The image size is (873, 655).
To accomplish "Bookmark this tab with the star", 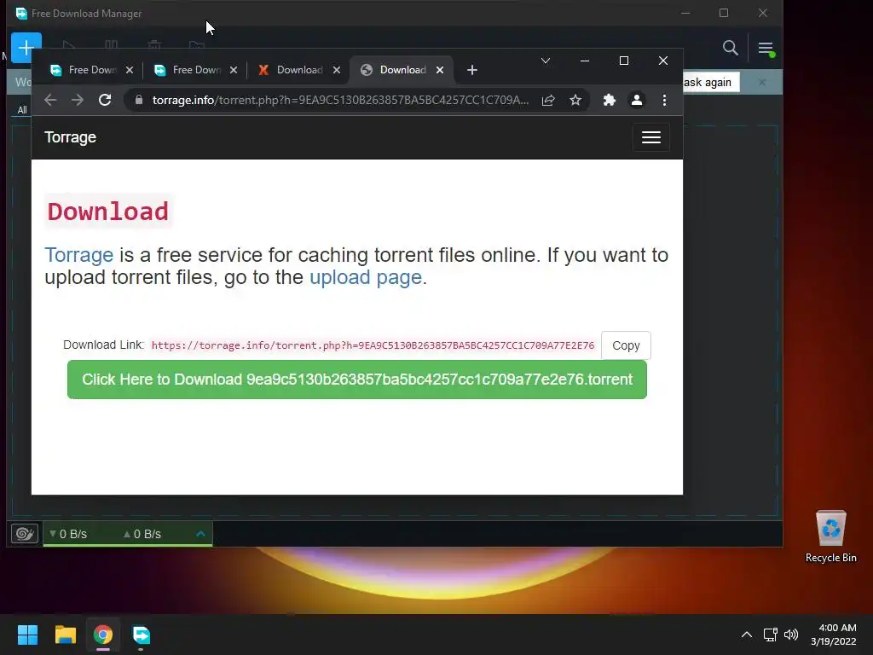I will tap(575, 100).
